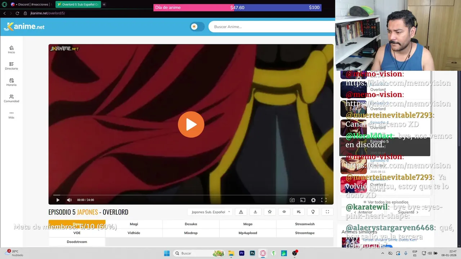Go forward in the browser
Image resolution: width=461 pixels, height=259 pixels.
pos(10,13)
